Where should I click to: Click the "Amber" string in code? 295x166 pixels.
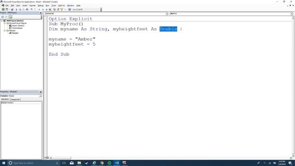point(85,39)
